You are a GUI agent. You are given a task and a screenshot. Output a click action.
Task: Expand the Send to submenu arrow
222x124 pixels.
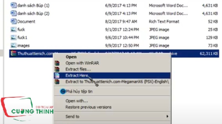tap(167, 116)
